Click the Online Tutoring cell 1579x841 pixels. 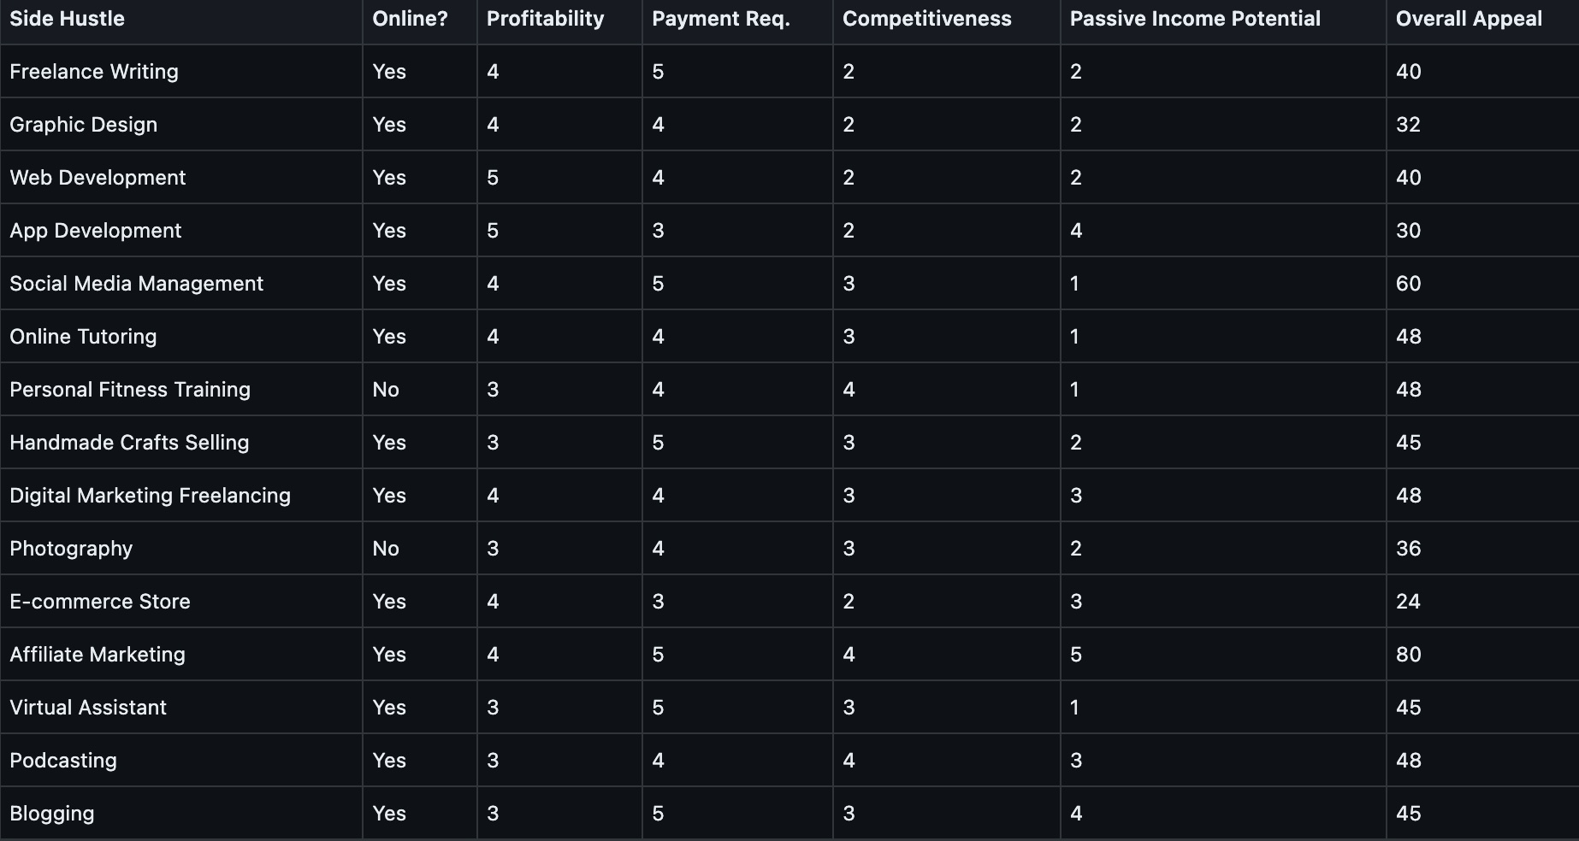tap(83, 337)
